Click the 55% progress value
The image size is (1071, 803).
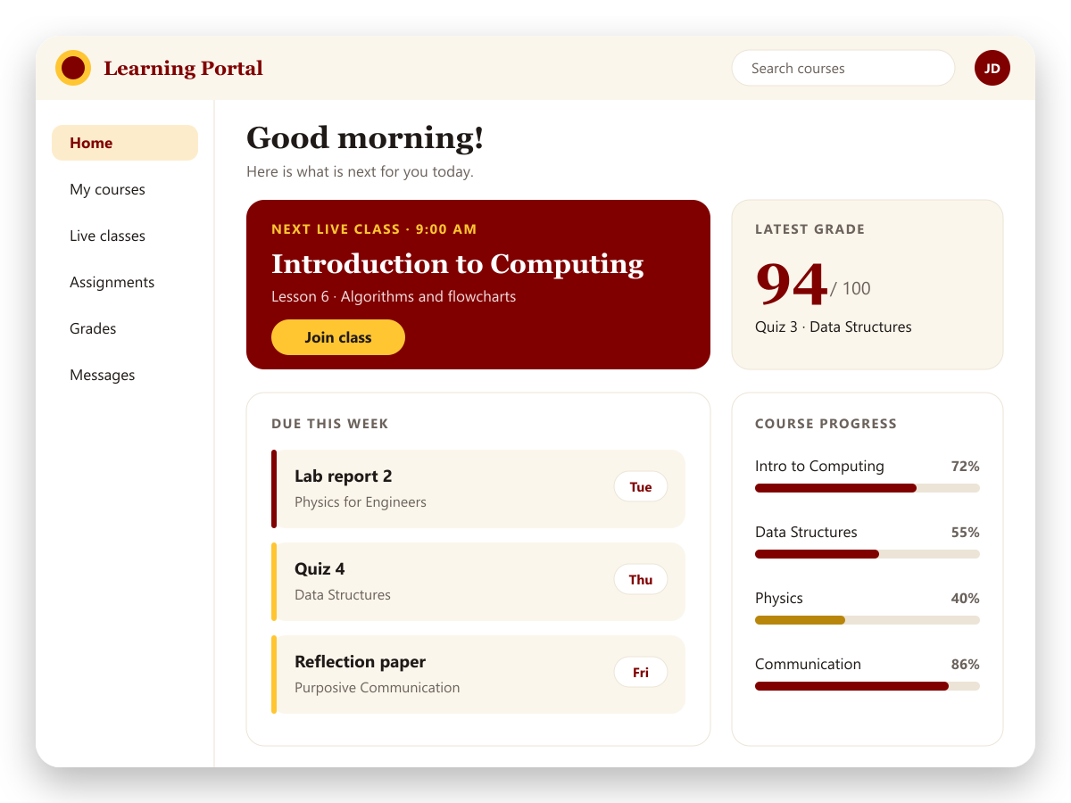click(965, 533)
